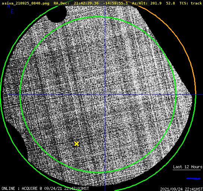
Task: Click the 2021/09/24 22:41HST timestamp
Action: point(181,189)
